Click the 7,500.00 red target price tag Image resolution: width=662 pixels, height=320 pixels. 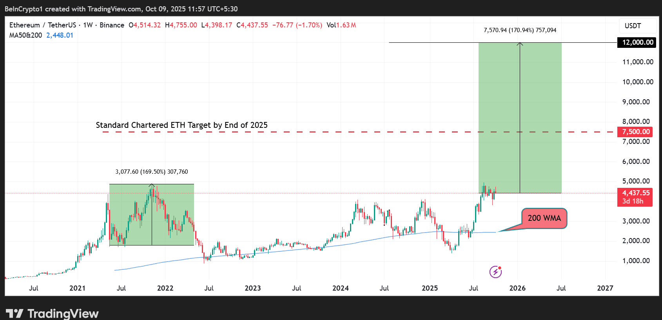pyautogui.click(x=635, y=132)
